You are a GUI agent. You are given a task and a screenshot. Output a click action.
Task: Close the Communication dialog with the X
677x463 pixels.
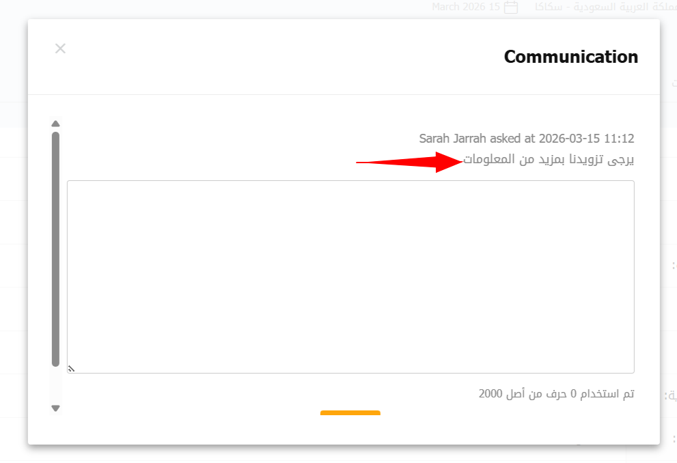click(x=60, y=48)
